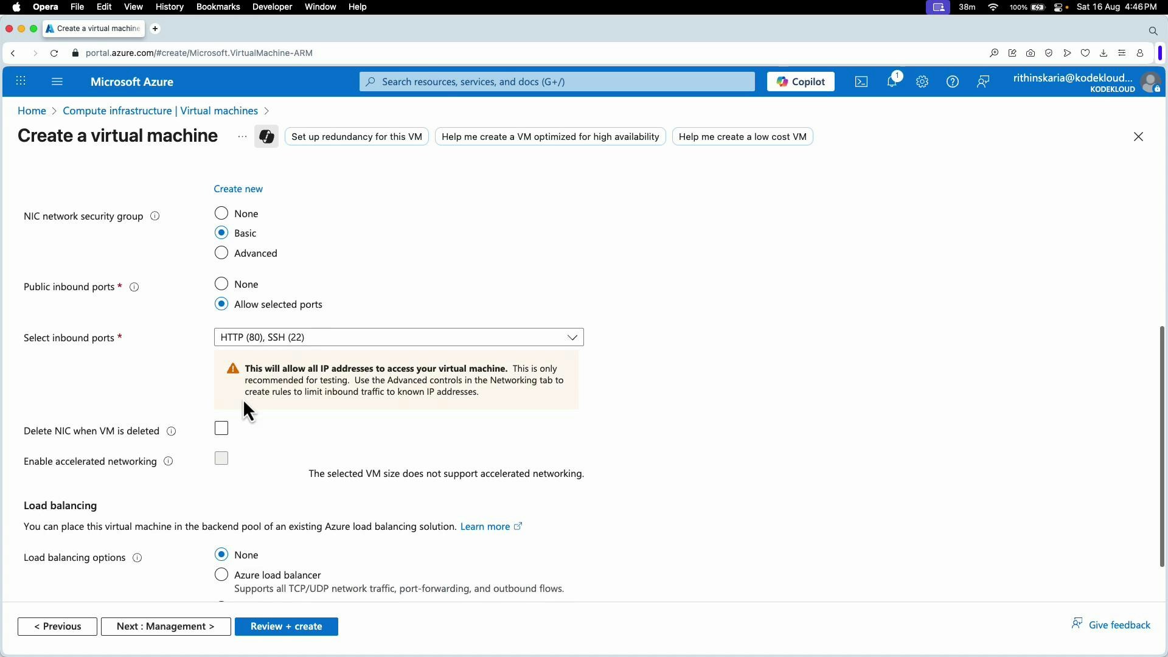Check Delete NIC when VM is deleted
The height and width of the screenshot is (657, 1168).
pyautogui.click(x=221, y=428)
